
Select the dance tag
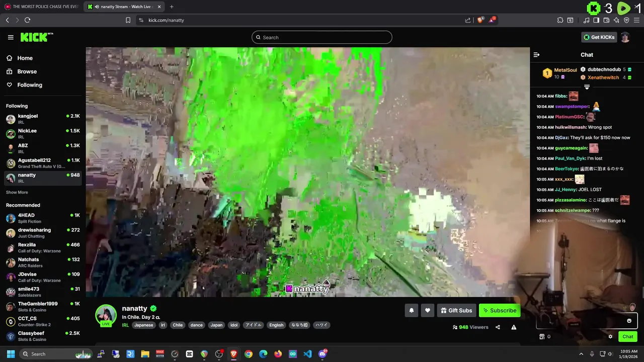pyautogui.click(x=197, y=325)
